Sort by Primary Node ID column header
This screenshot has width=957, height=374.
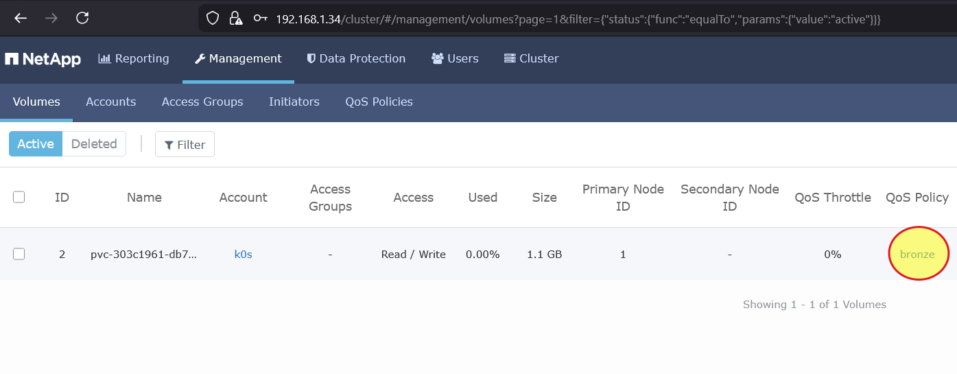pyautogui.click(x=623, y=198)
